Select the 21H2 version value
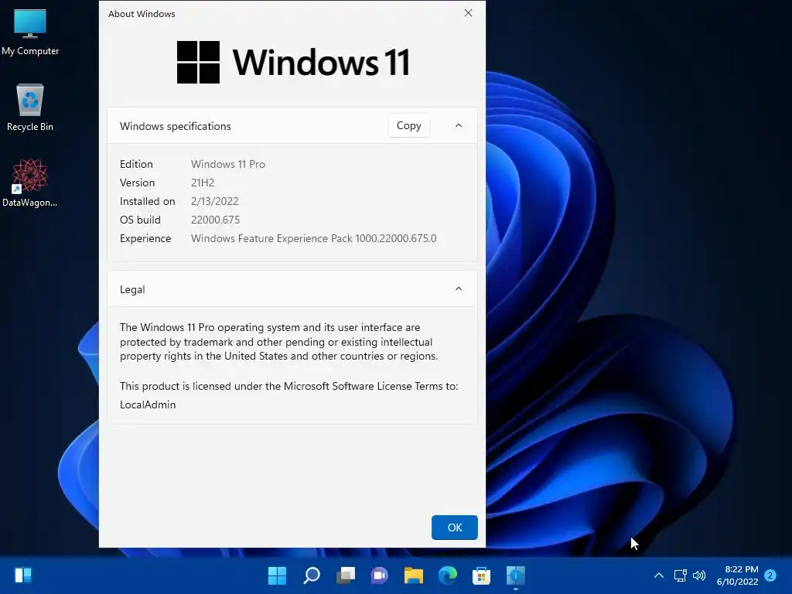792x594 pixels. tap(203, 183)
